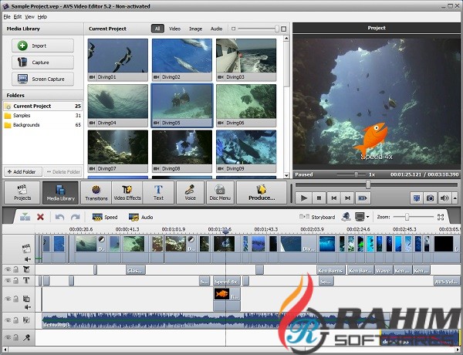Open the Voice recording tool
Image resolution: width=463 pixels, height=355 pixels.
[189, 193]
